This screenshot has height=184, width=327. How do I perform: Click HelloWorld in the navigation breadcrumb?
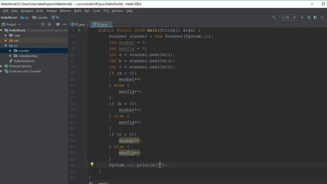(9, 18)
